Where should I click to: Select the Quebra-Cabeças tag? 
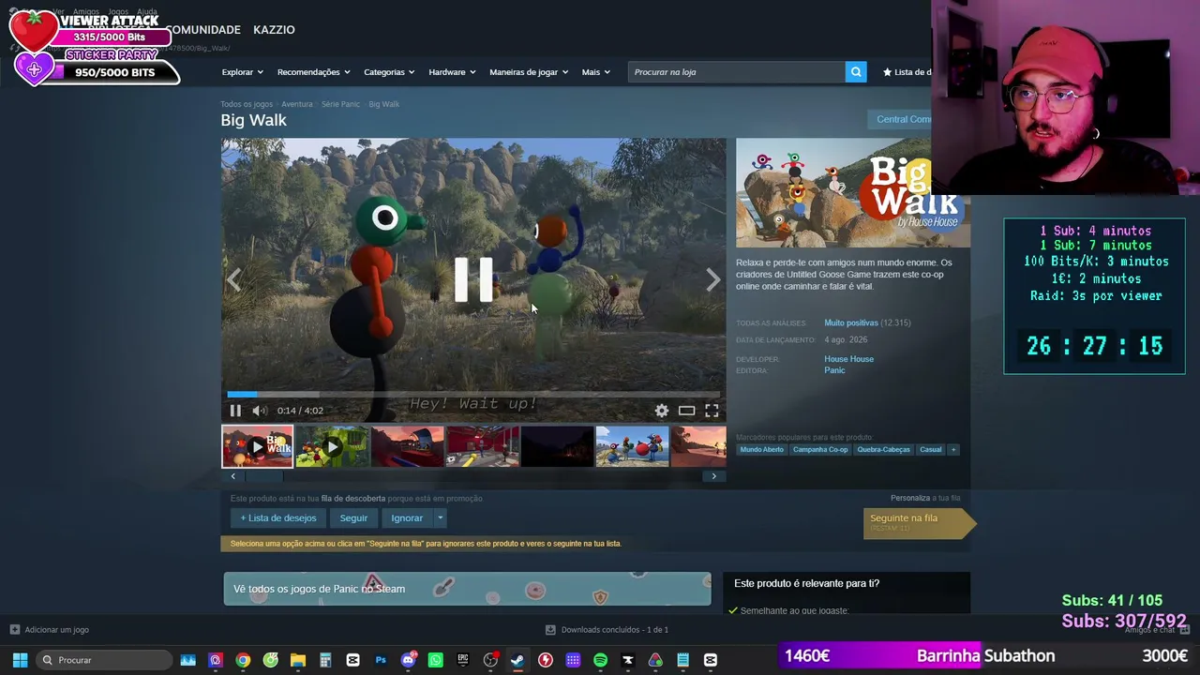click(883, 450)
